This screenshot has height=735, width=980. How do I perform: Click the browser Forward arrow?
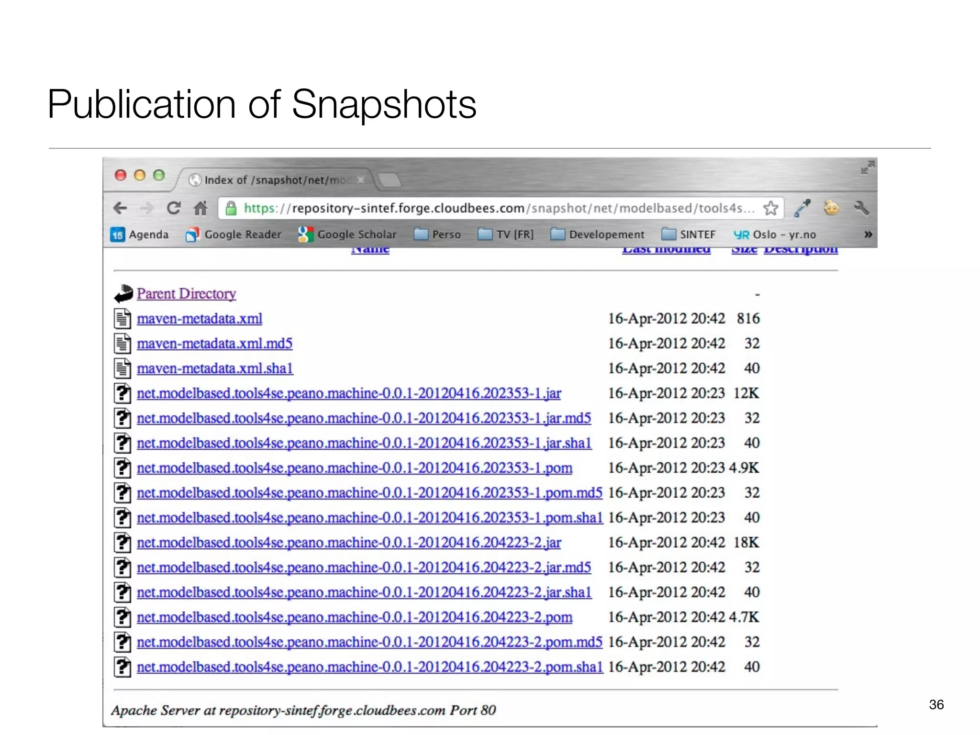pos(147,208)
